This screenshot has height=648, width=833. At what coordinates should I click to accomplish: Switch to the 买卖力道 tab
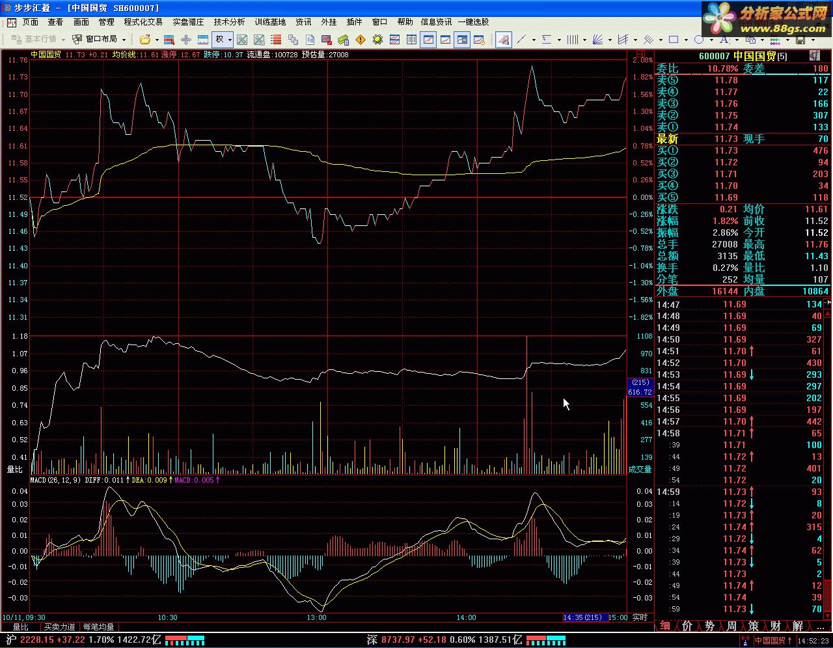click(59, 627)
